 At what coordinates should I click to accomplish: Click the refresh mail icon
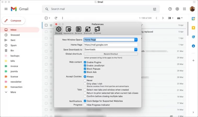tap(56, 18)
